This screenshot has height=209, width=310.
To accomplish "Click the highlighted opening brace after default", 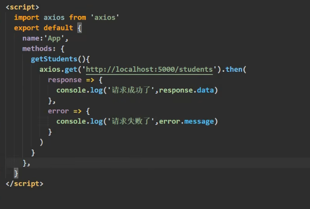I will point(79,28).
